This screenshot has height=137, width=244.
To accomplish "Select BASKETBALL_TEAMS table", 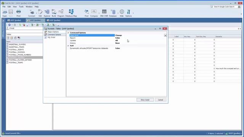I will (16, 47).
